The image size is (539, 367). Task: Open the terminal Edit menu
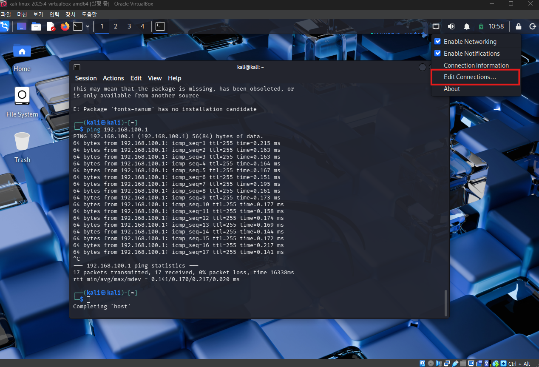click(x=136, y=78)
